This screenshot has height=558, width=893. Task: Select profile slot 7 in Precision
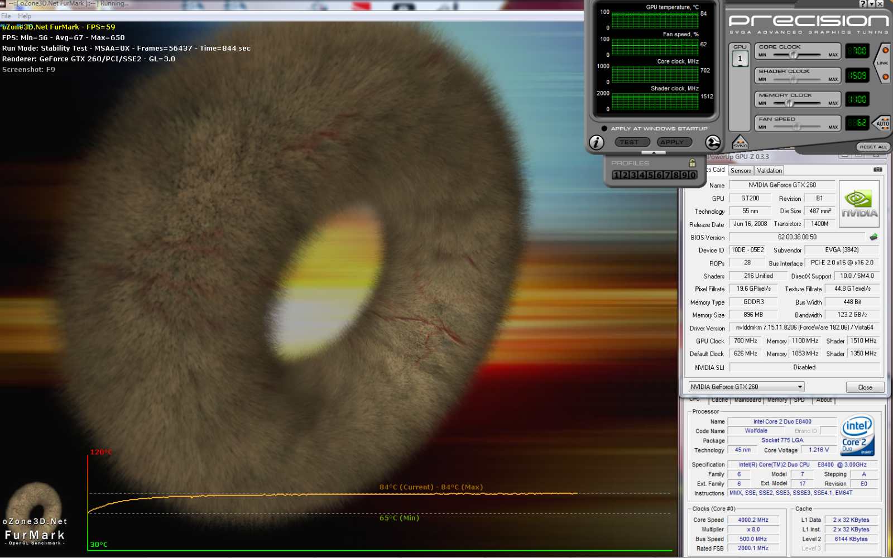[x=668, y=175]
